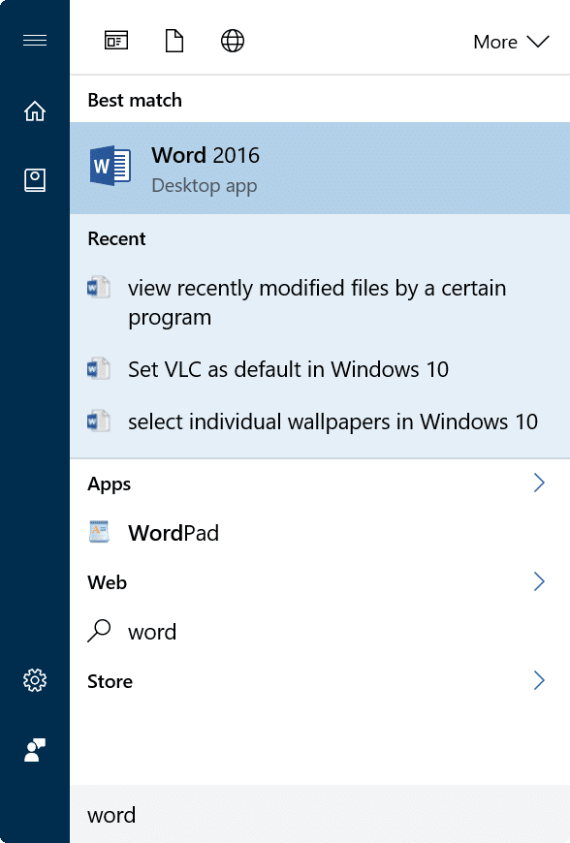
Task: Expand the Store category chevron
Action: click(539, 680)
